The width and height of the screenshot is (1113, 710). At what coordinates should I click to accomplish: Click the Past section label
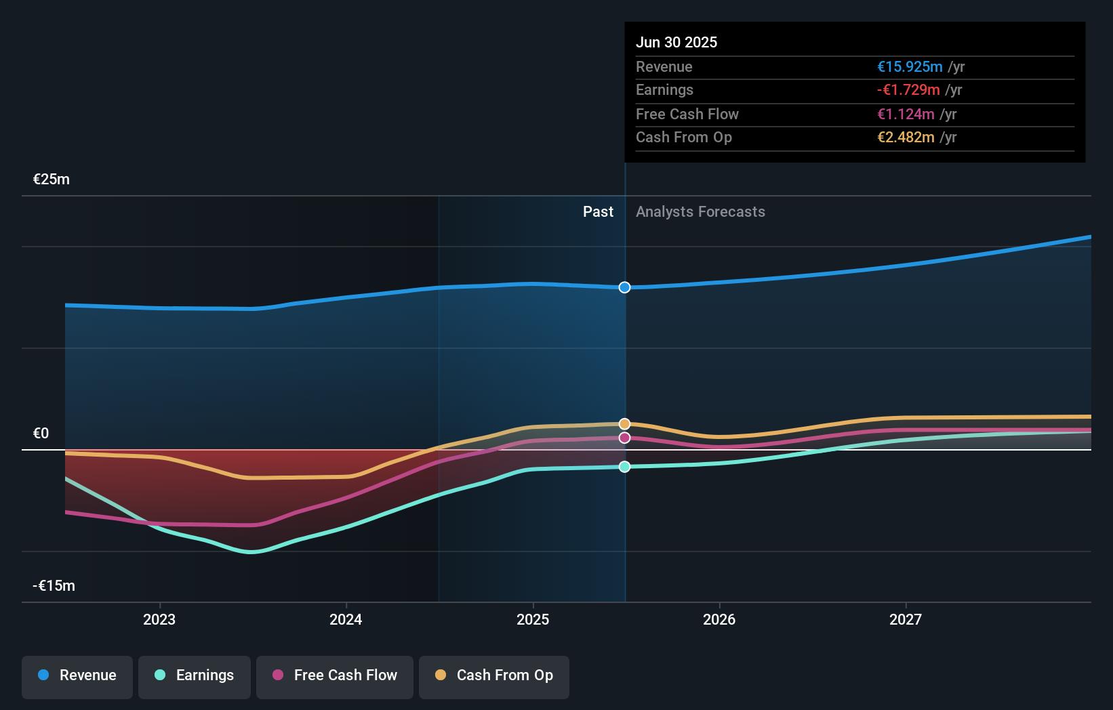[x=598, y=212]
